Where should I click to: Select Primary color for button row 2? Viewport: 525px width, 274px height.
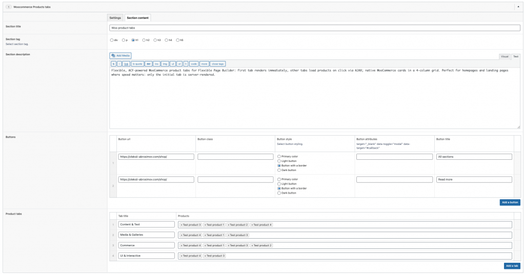279,180
